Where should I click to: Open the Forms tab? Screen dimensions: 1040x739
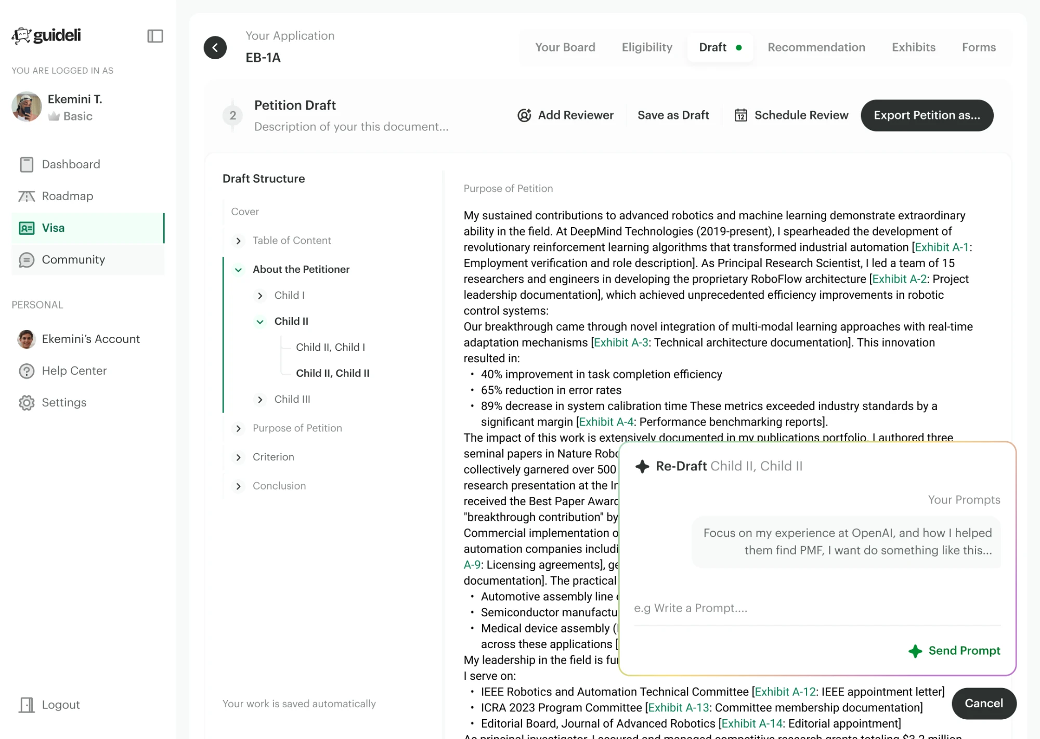click(979, 47)
